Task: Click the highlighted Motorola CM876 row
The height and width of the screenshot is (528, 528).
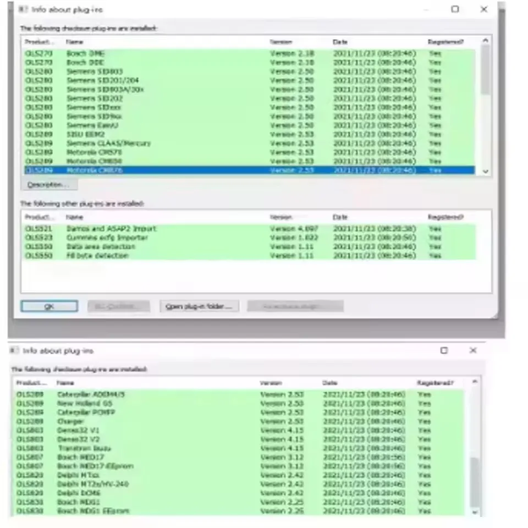Action: pyautogui.click(x=250, y=170)
